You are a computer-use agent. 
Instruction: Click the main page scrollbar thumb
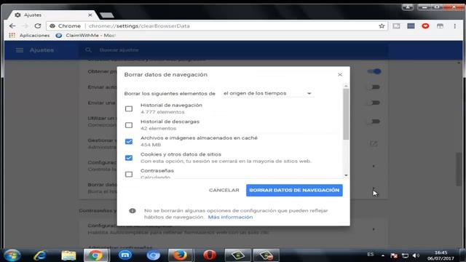coord(459,170)
